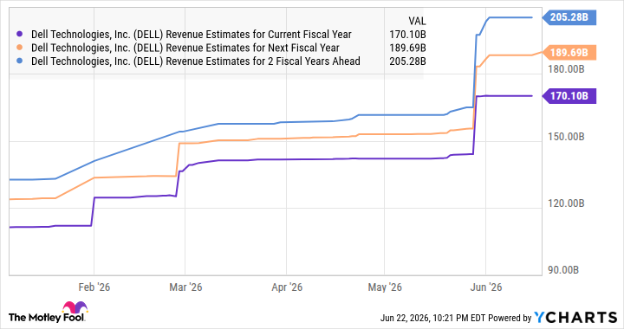Click the 170.10B value in the legend table
This screenshot has width=624, height=329.
click(407, 35)
